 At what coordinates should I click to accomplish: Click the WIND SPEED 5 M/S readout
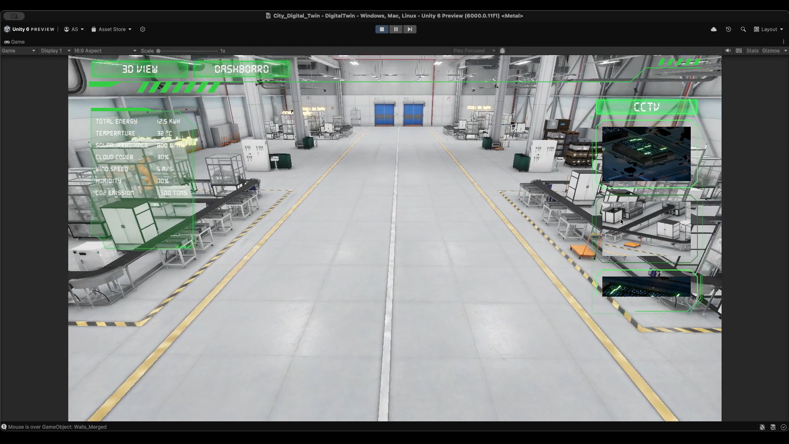tap(134, 169)
